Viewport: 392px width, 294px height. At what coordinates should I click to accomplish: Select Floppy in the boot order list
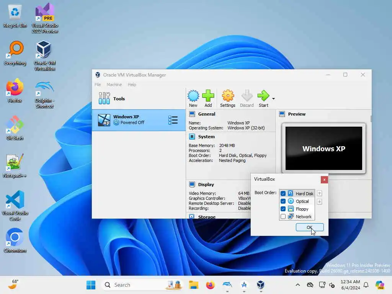[x=297, y=209]
